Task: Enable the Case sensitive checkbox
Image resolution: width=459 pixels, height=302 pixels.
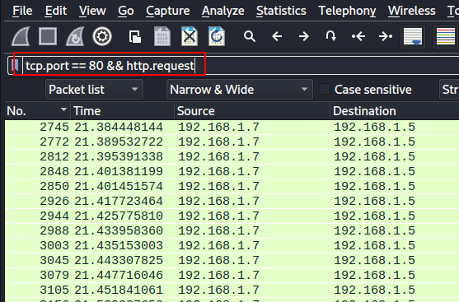Action: tap(325, 89)
